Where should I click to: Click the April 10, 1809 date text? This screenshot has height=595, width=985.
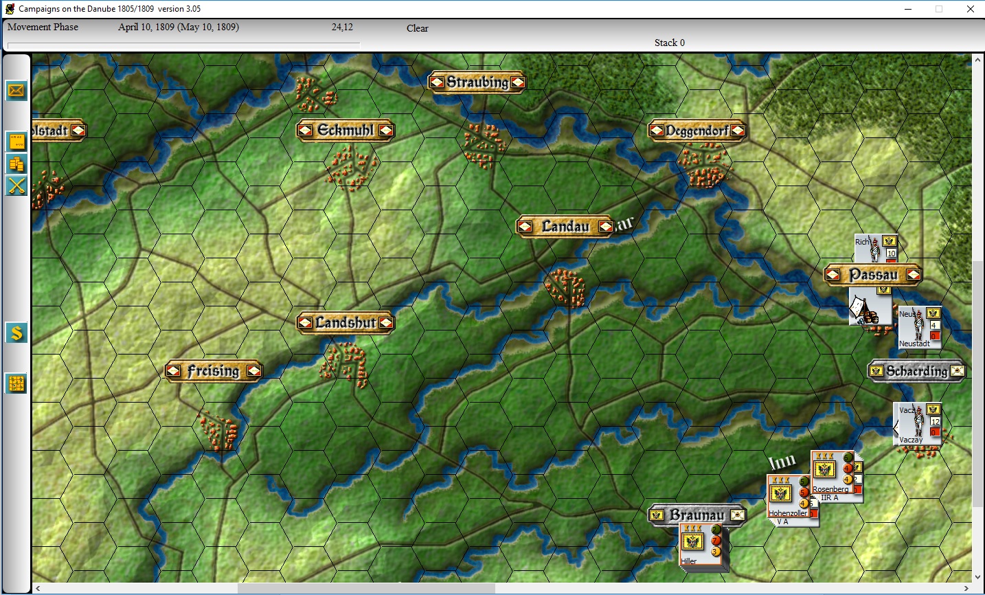[179, 27]
